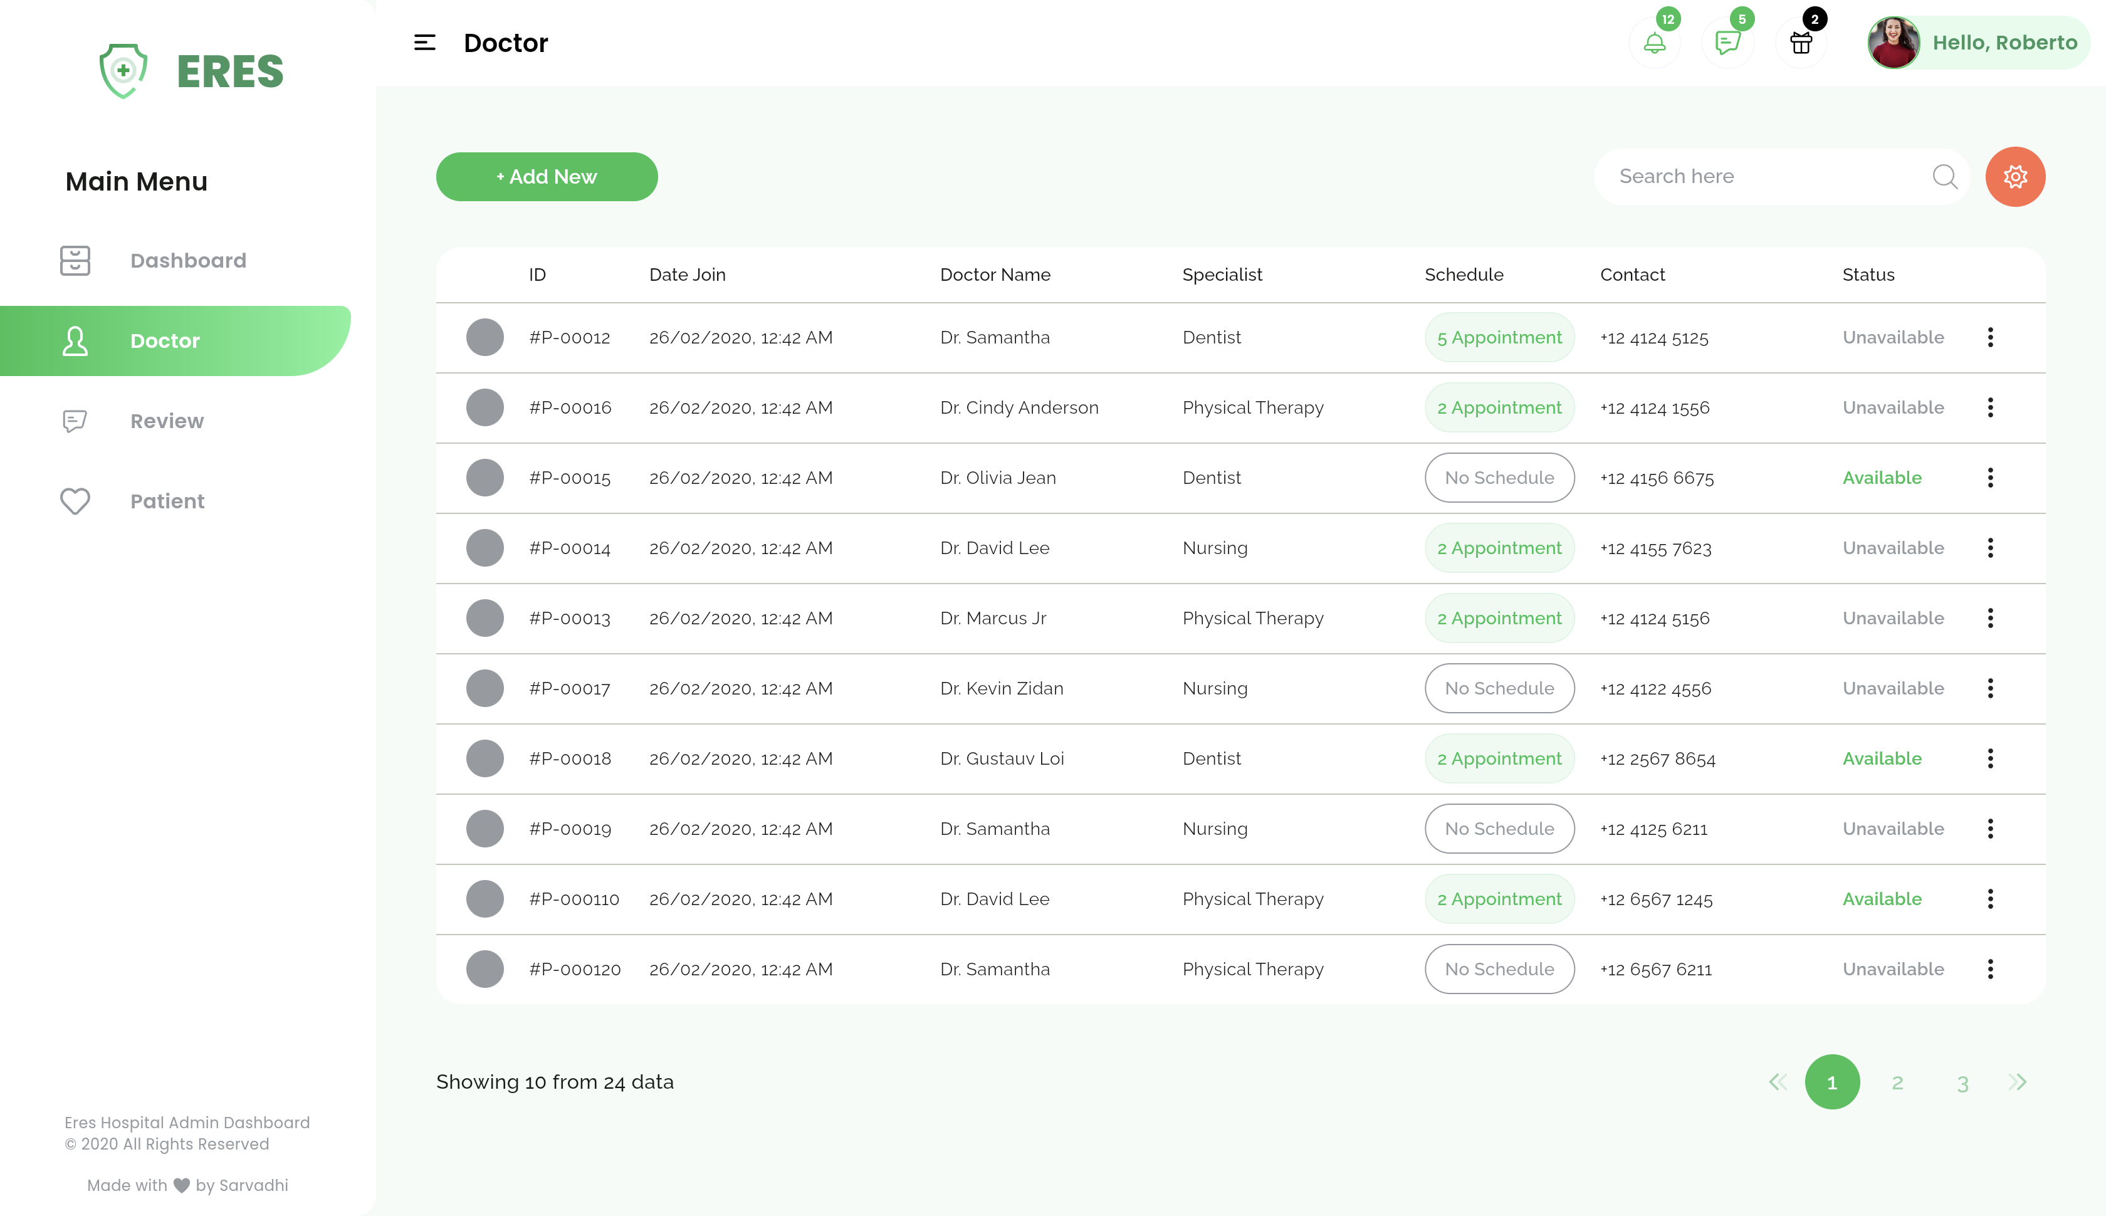The image size is (2106, 1216).
Task: Open the Review section
Action: click(x=167, y=421)
